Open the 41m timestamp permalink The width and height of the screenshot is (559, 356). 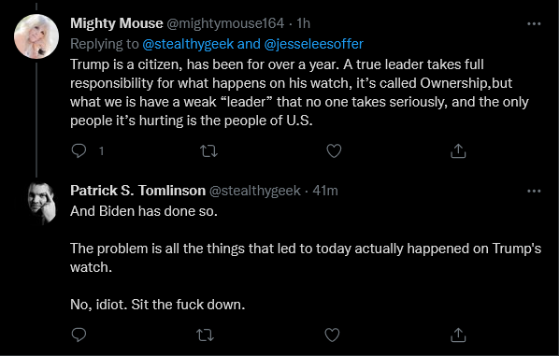click(325, 191)
